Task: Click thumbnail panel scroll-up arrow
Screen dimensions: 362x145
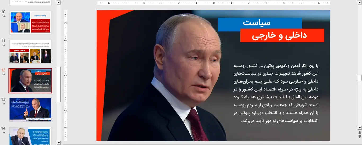Action: [59, 3]
